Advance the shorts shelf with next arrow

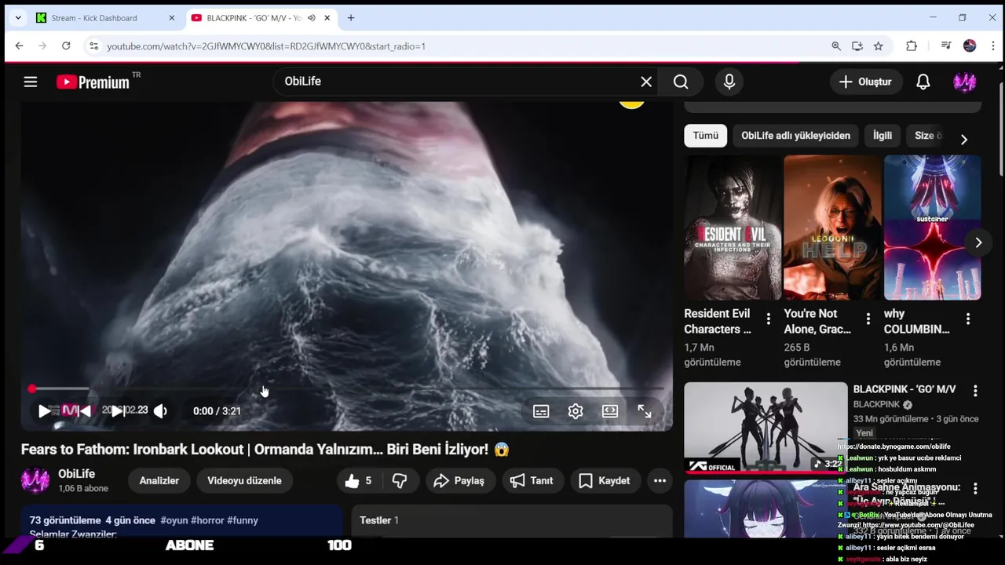[978, 242]
